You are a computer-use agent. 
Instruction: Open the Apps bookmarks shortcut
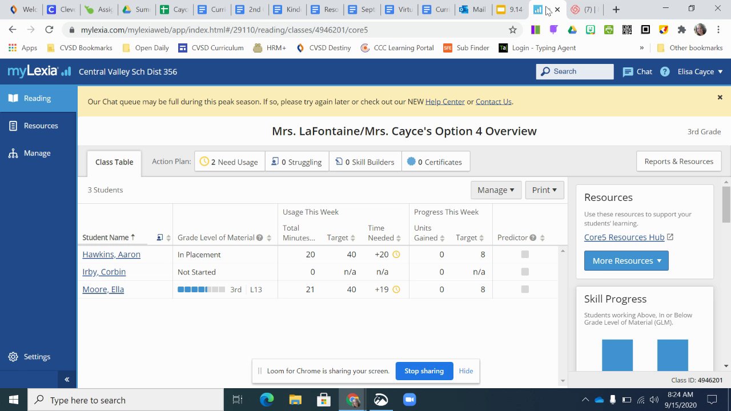(x=23, y=48)
